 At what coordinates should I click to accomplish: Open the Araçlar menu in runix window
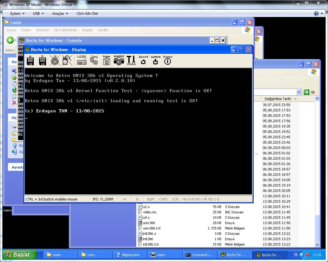point(87,30)
